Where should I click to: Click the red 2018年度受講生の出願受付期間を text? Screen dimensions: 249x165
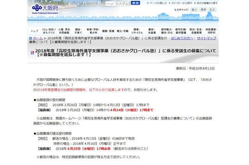coord(60,90)
